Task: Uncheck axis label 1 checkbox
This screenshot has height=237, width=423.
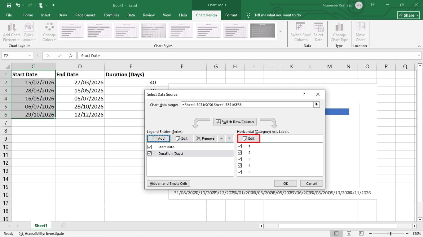Action: pyautogui.click(x=240, y=146)
